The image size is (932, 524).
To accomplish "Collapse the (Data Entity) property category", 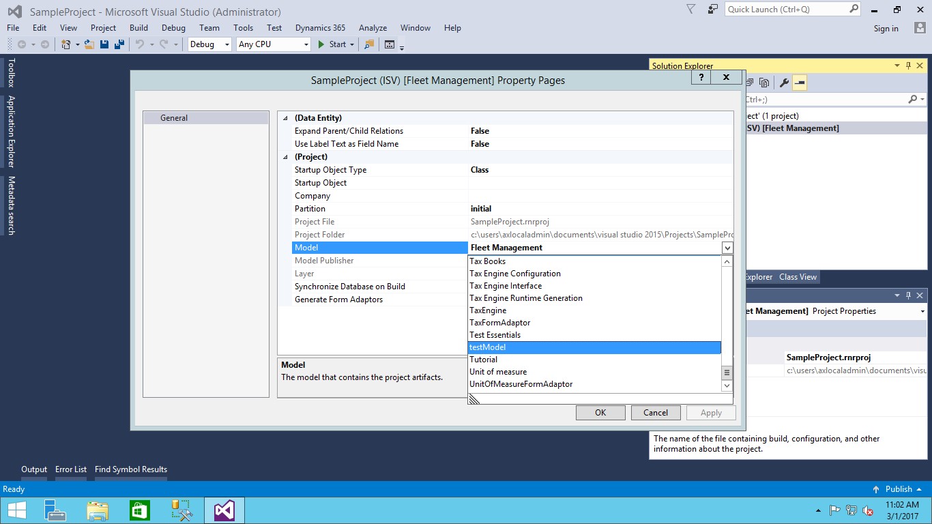I will click(285, 118).
